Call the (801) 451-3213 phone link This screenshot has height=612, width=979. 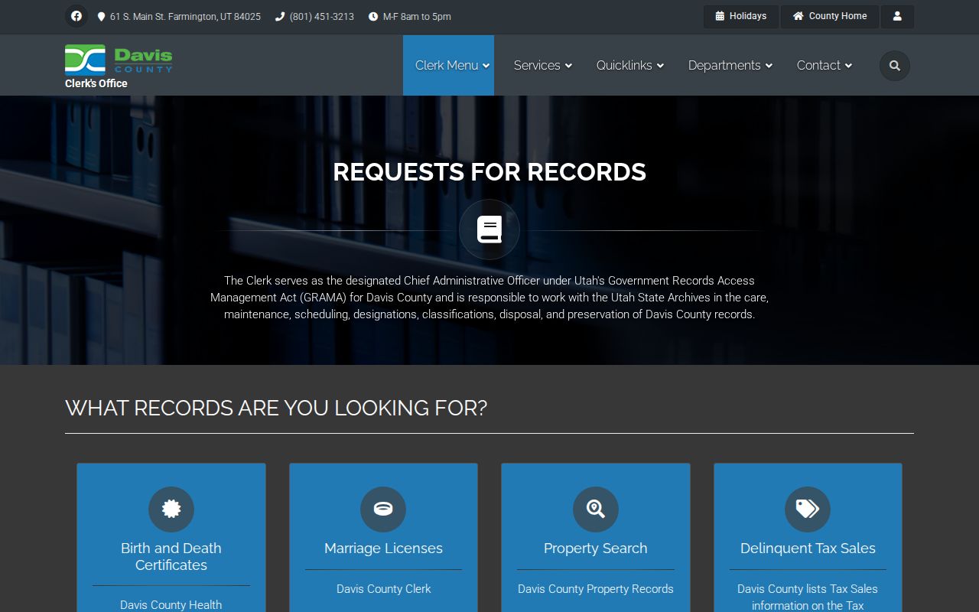point(322,17)
